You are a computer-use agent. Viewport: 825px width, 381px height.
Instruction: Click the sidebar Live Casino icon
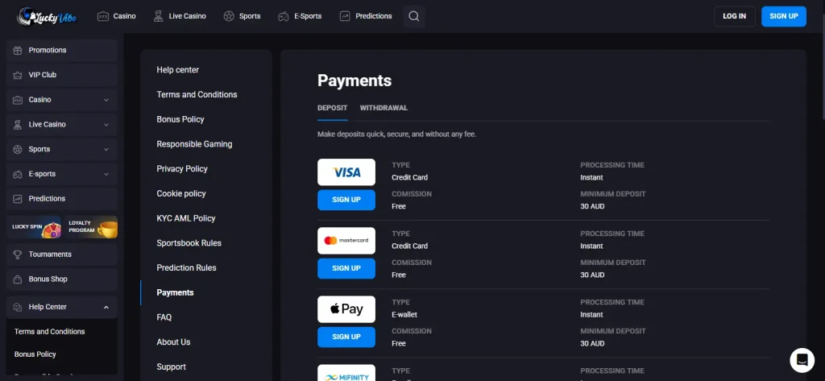[18, 125]
